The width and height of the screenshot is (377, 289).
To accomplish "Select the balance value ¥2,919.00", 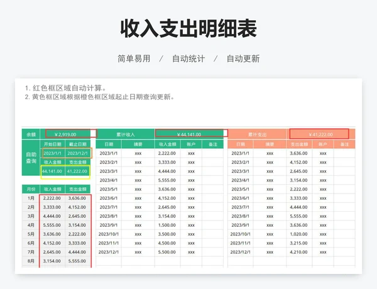I will [65, 134].
